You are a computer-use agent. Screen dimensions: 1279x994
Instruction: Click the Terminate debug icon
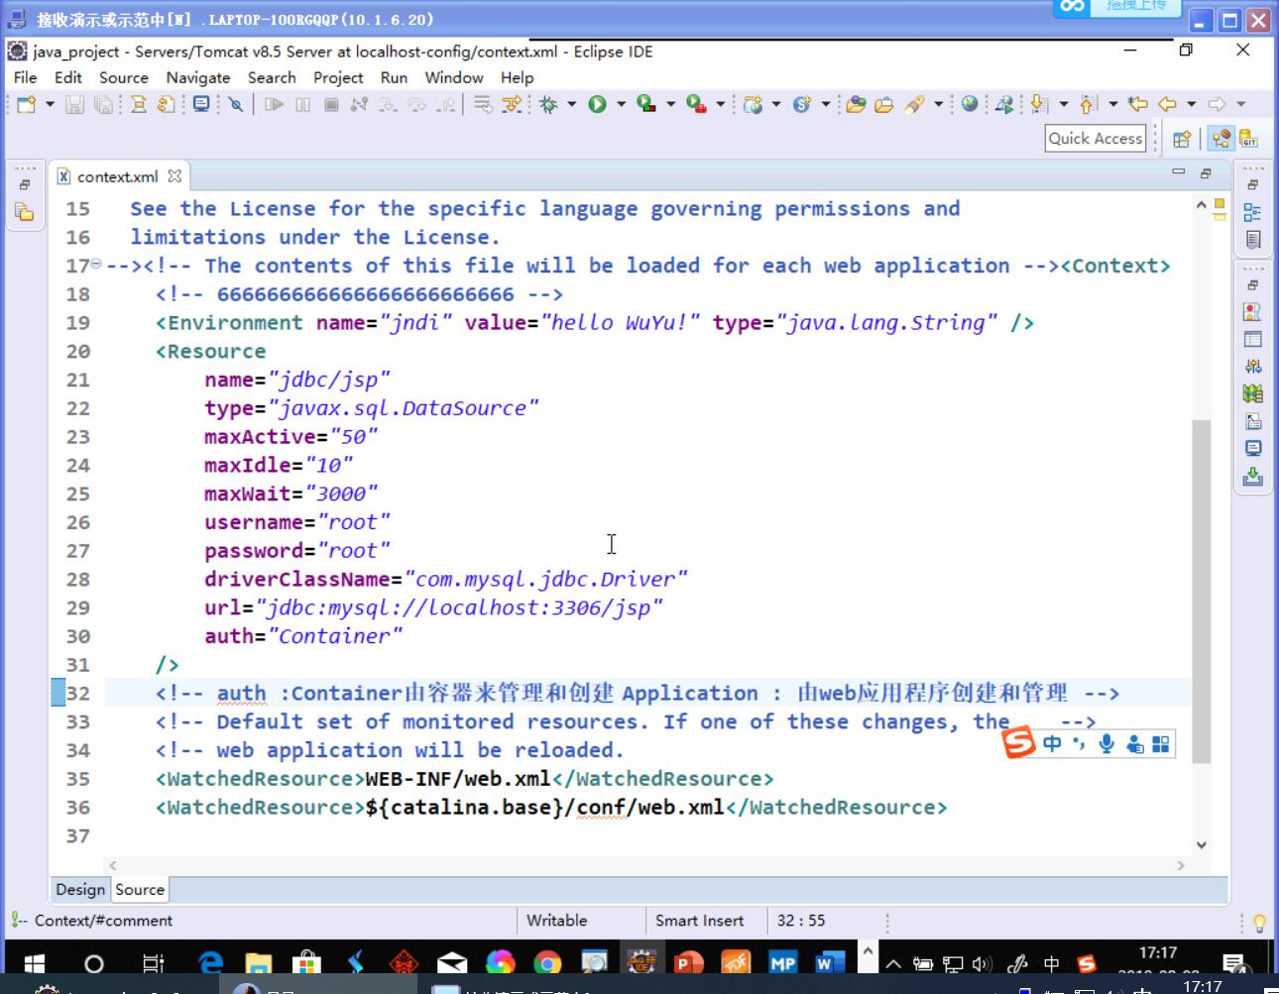pyautogui.click(x=332, y=104)
